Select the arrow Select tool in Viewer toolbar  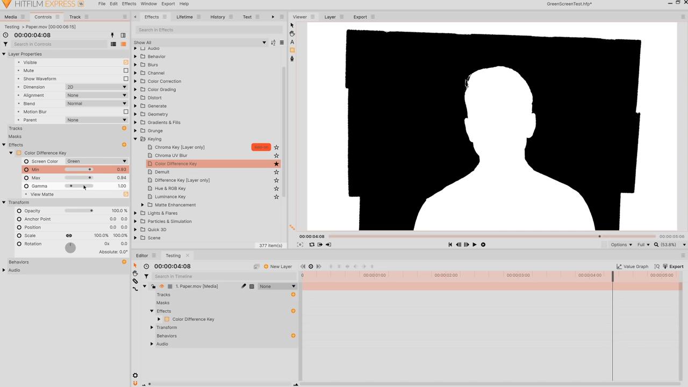coord(292,25)
